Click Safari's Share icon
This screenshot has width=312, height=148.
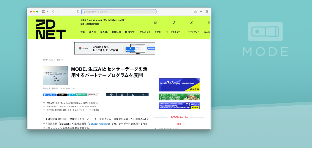pos(196,12)
